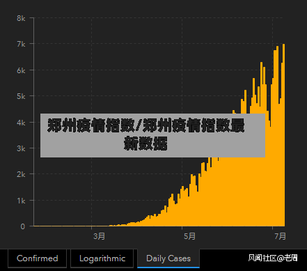Click the 5k y-axis label
The image size is (307, 271).
point(21,96)
